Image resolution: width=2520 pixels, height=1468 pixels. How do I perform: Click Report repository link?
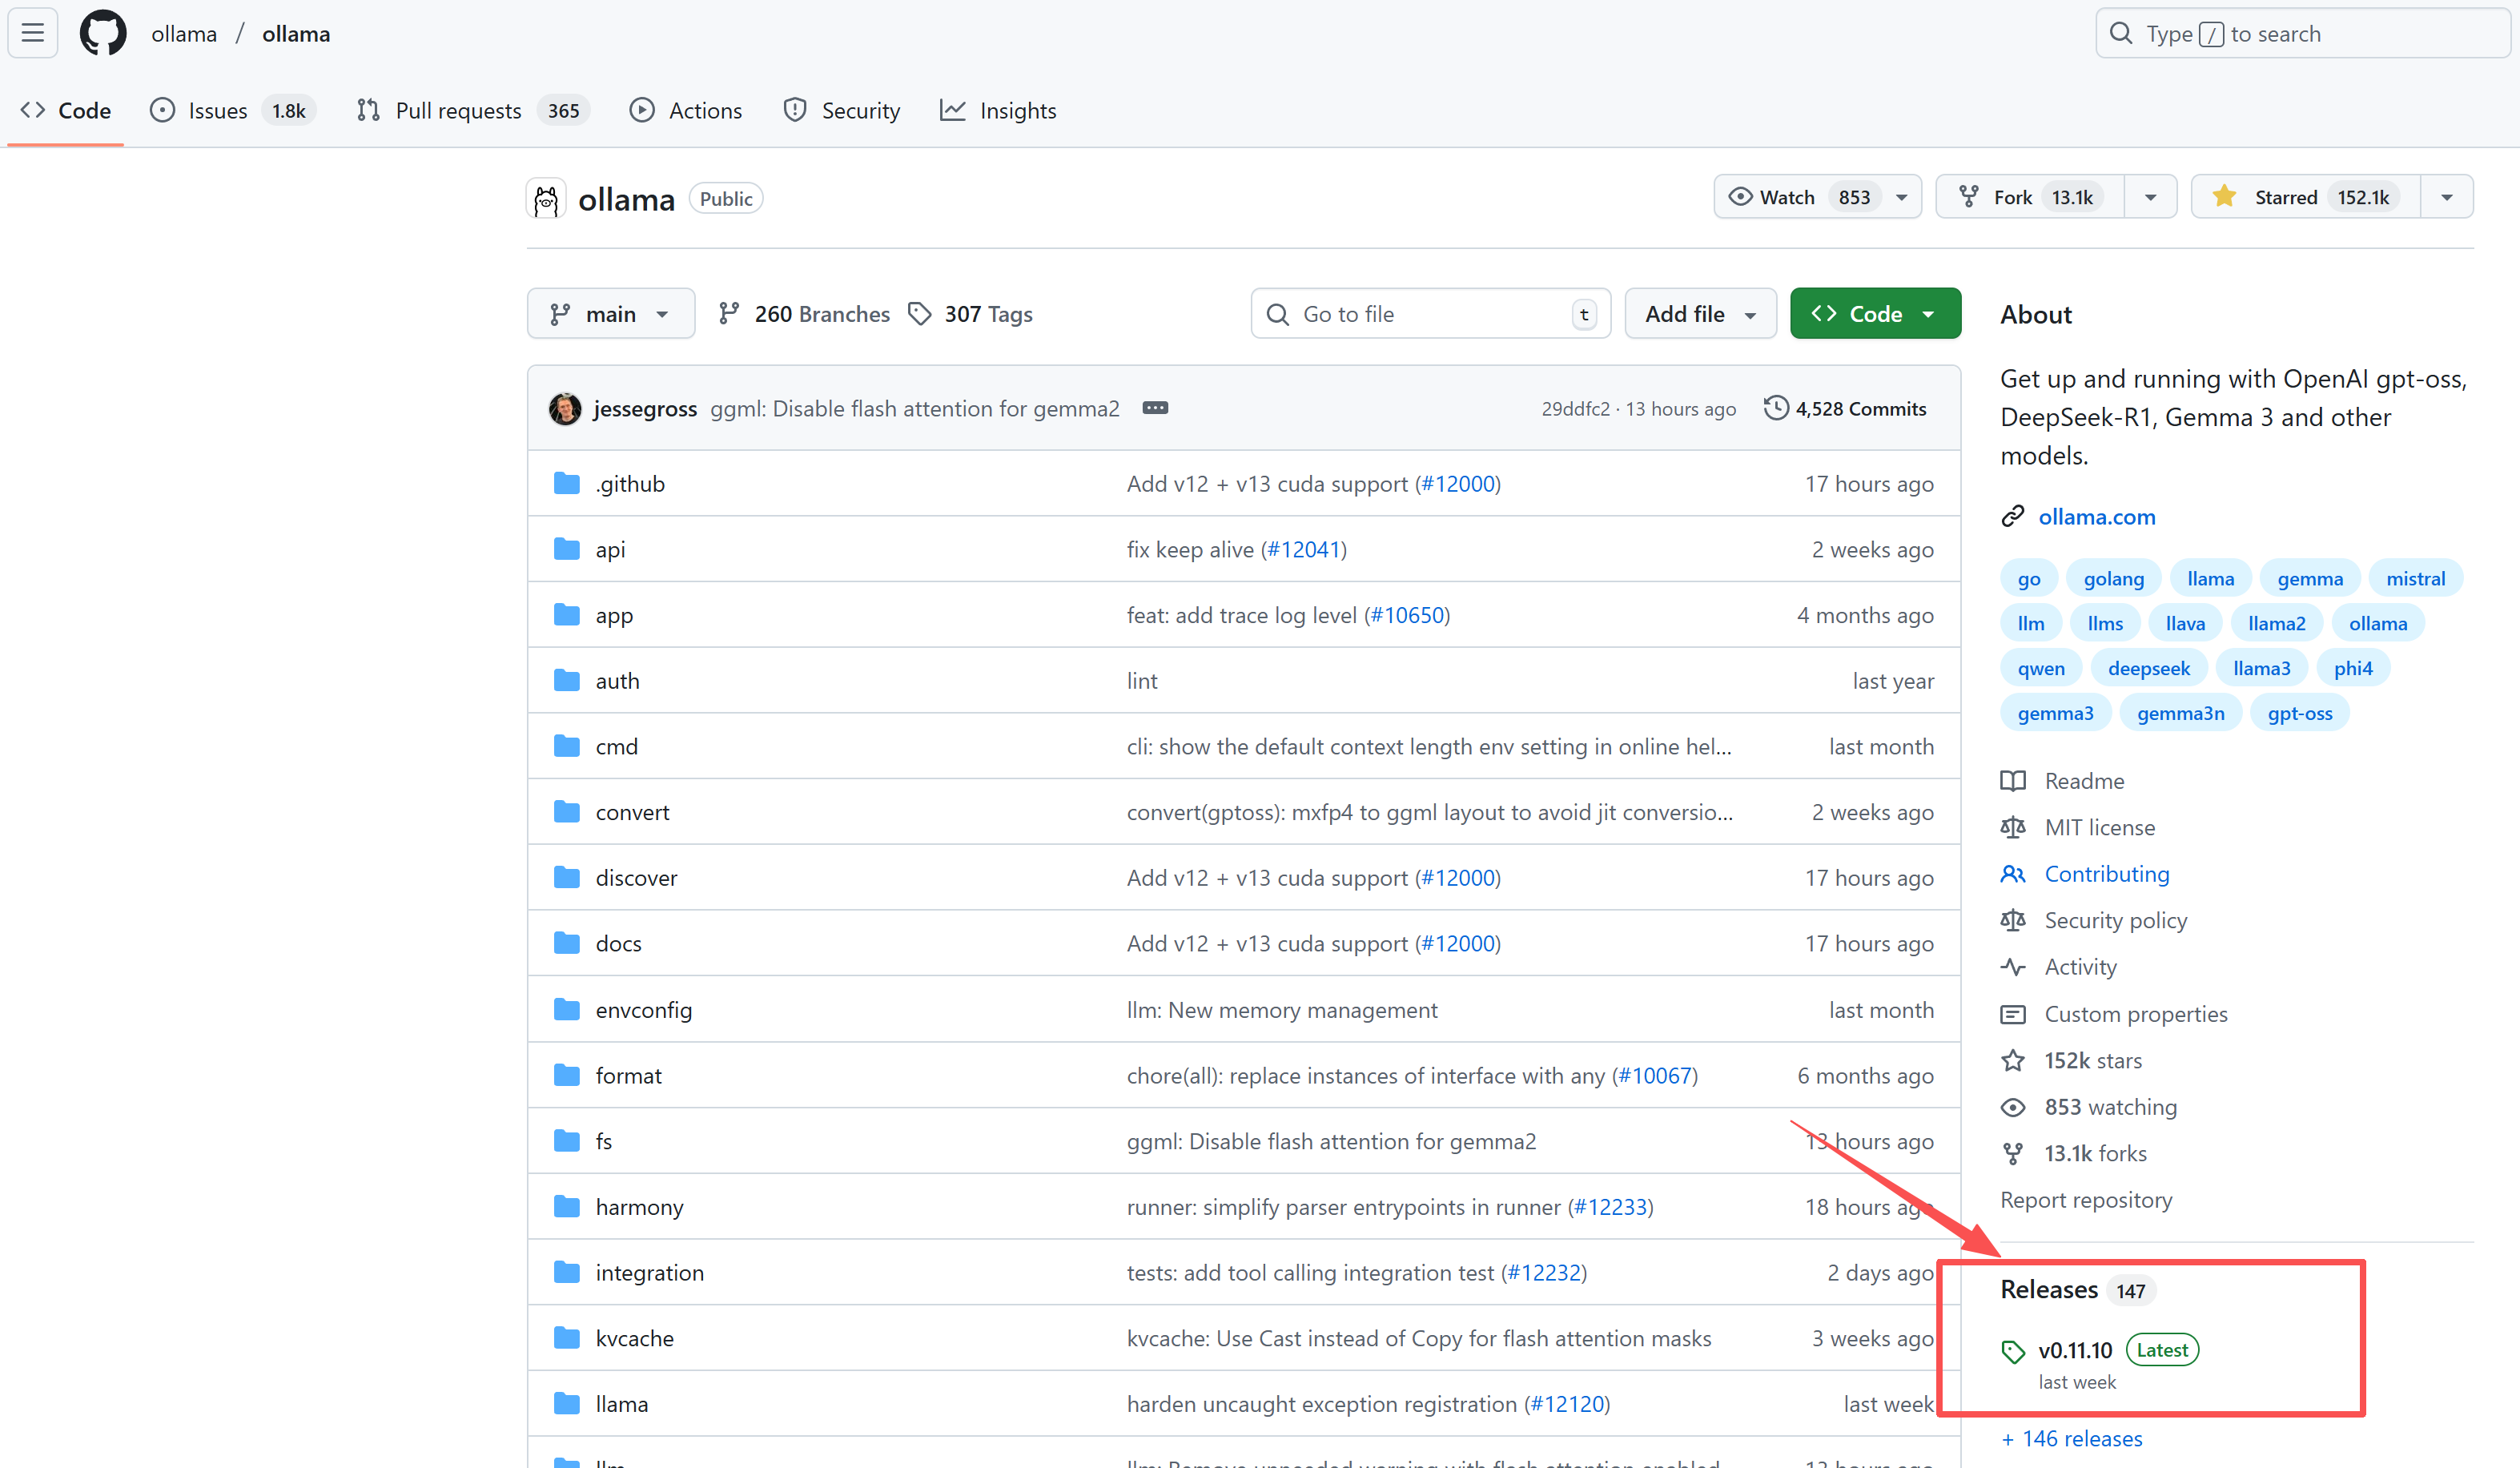tap(2086, 1200)
